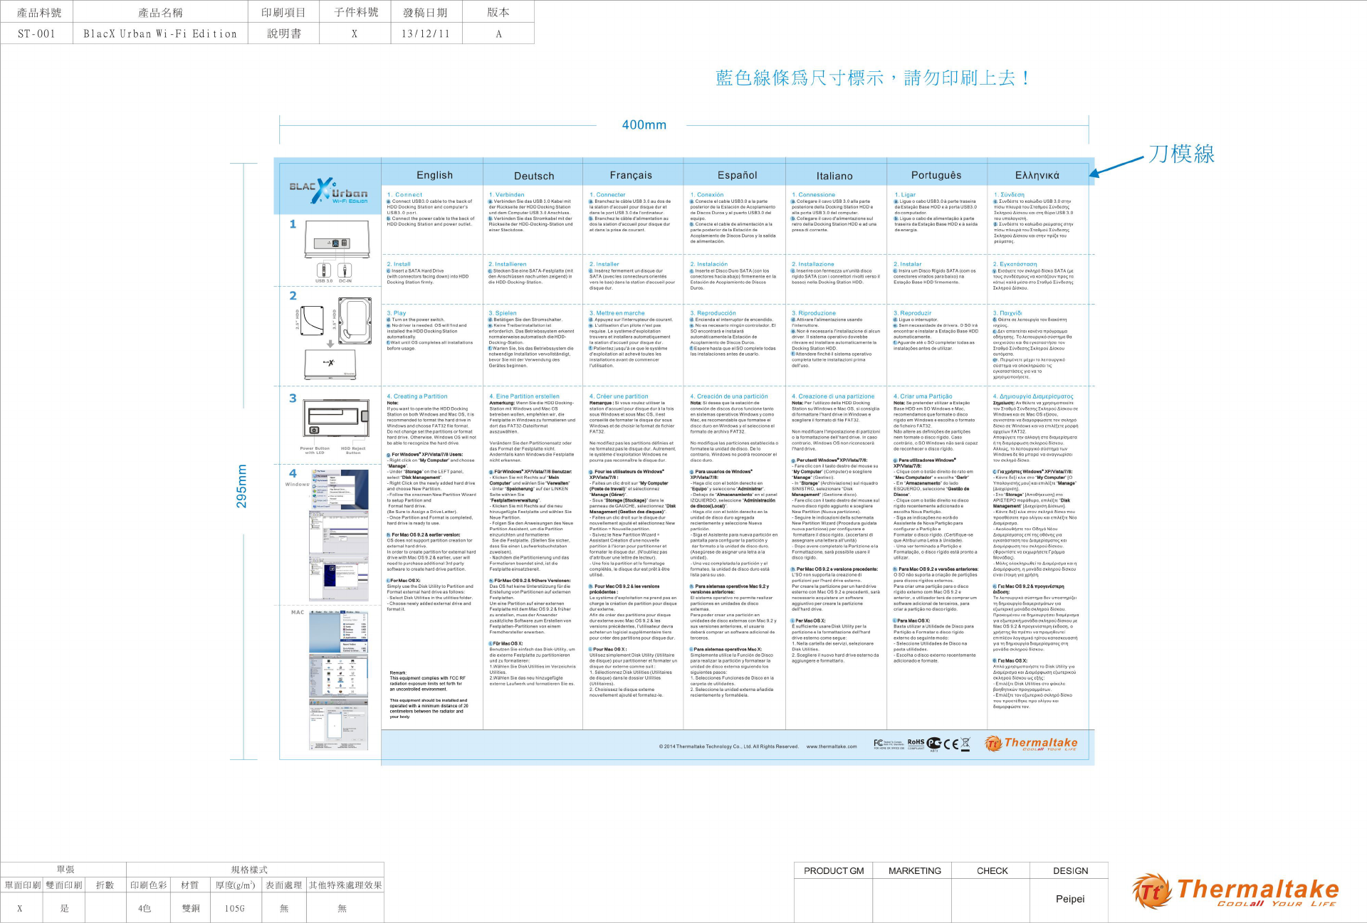1367x923 pixels.
Task: Click the DC-IN connector icon
Action: pyautogui.click(x=345, y=270)
